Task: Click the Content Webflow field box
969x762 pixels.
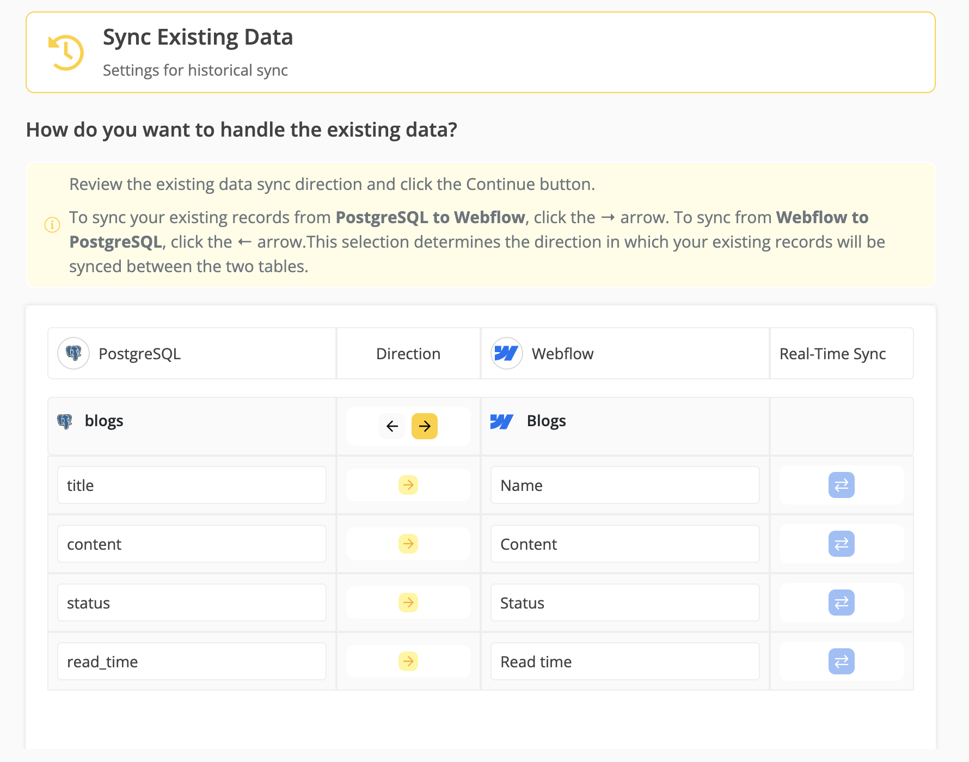Action: point(625,544)
